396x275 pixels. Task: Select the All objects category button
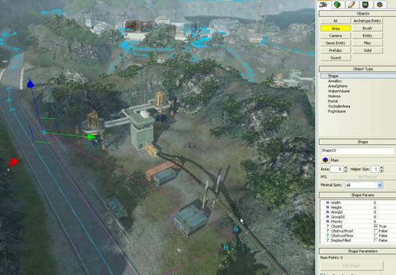335,21
